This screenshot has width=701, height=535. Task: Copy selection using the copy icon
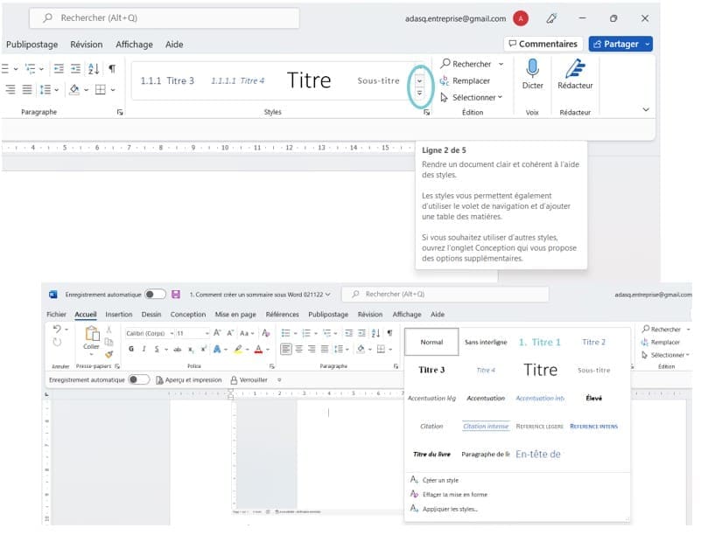pyautogui.click(x=109, y=342)
